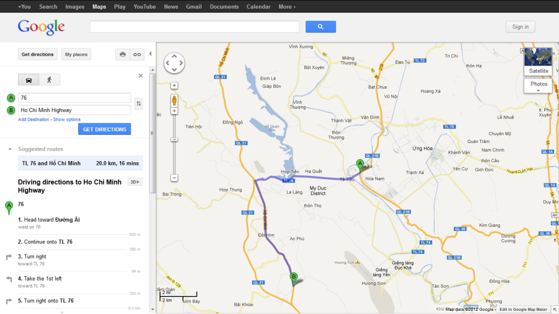Open My places

pos(76,54)
